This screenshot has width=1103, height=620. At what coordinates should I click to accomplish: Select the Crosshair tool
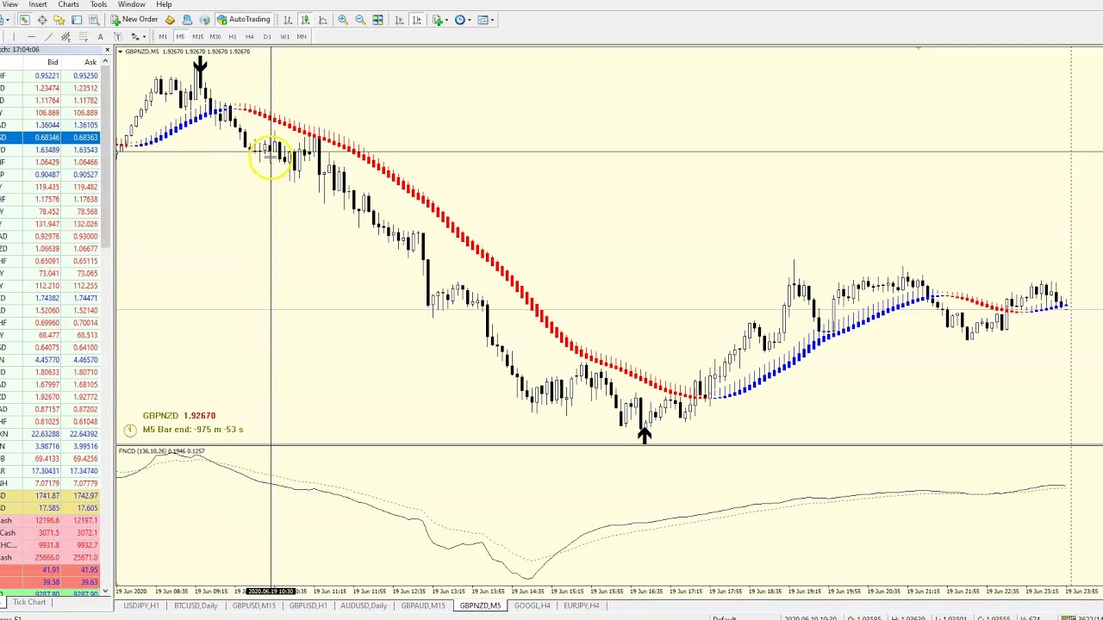pos(41,20)
